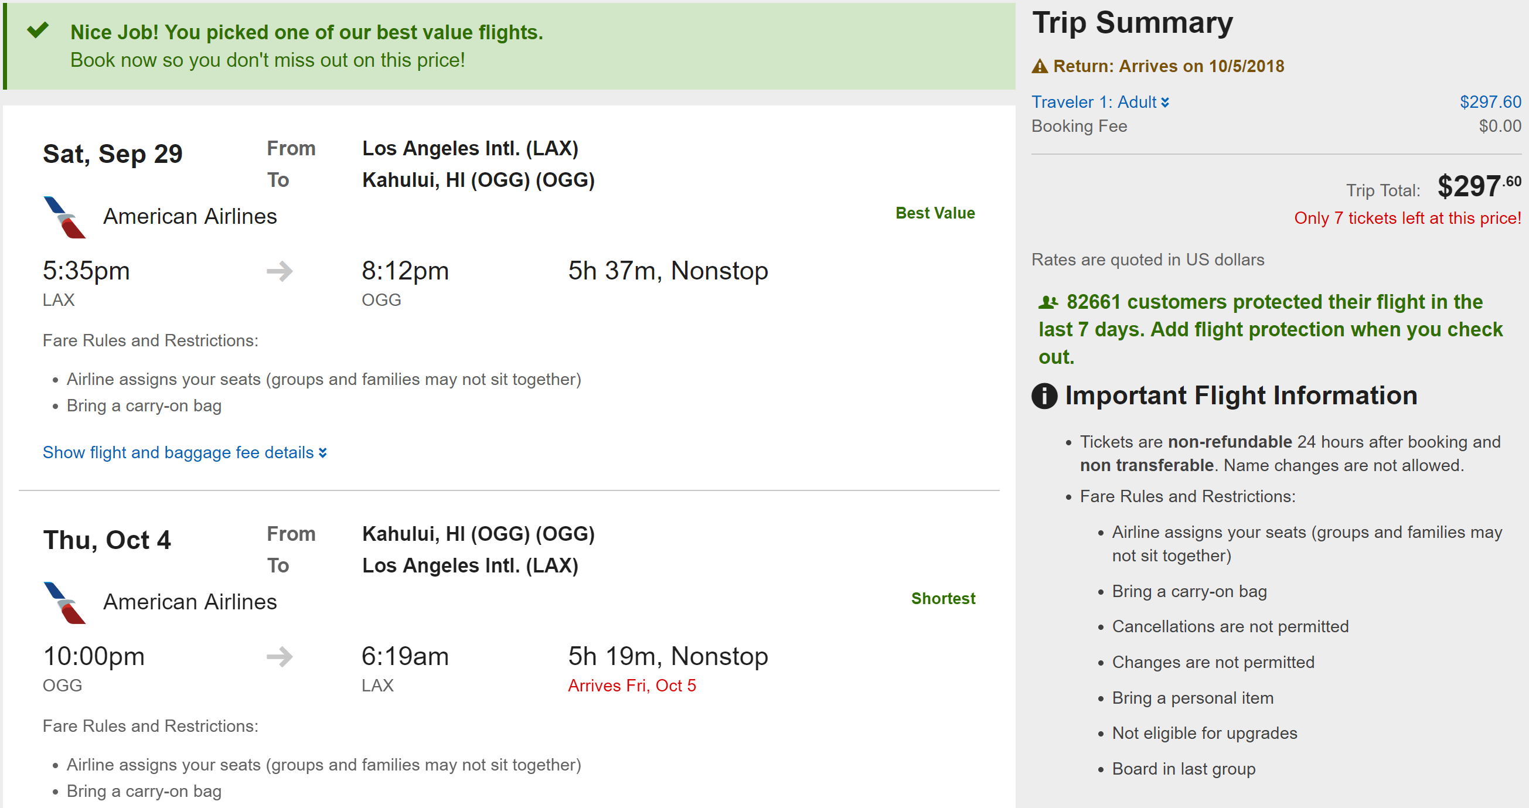Click the customers icon before 82661 protected
The width and height of the screenshot is (1529, 808).
coord(1048,302)
